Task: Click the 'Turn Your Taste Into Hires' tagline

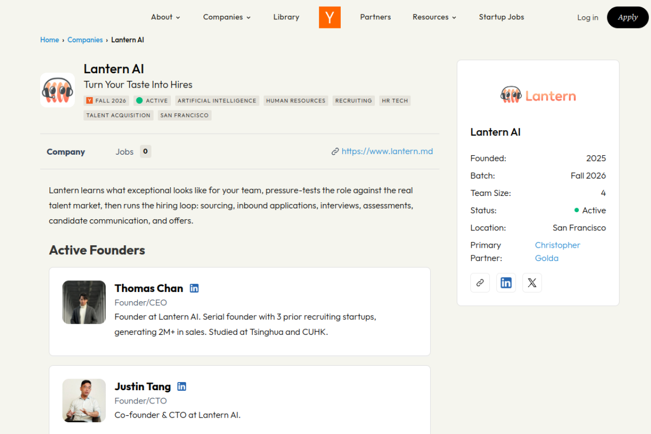Action: [138, 84]
